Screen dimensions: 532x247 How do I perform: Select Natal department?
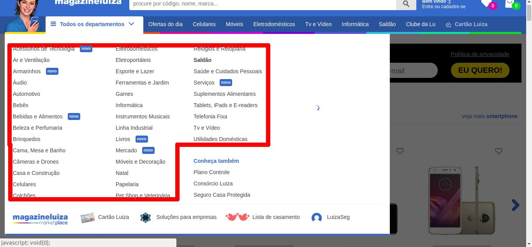pos(122,173)
